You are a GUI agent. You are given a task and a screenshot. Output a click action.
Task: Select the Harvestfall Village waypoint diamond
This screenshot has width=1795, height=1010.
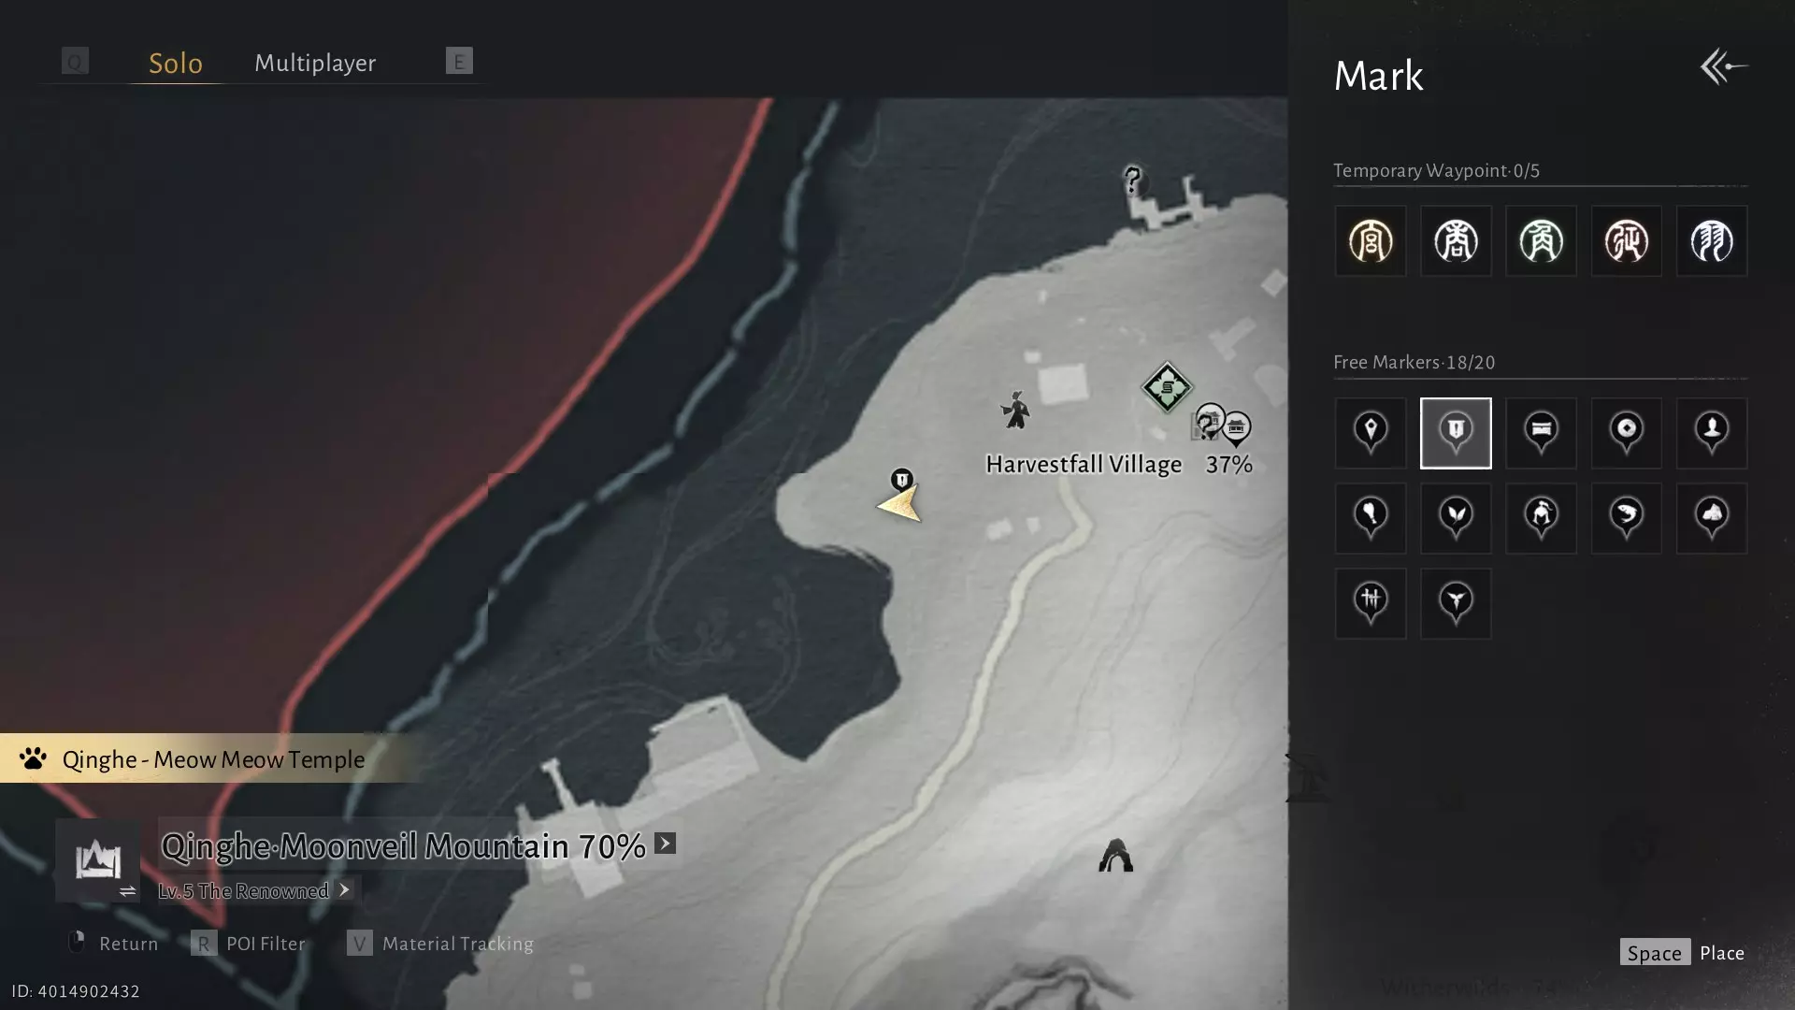click(1167, 387)
